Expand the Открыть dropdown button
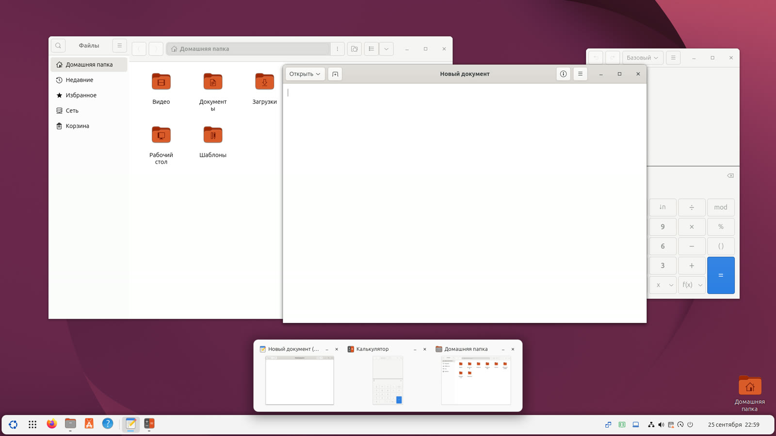The image size is (776, 436). click(305, 74)
